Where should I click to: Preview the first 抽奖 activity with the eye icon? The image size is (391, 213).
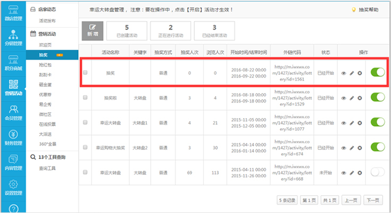(344, 73)
